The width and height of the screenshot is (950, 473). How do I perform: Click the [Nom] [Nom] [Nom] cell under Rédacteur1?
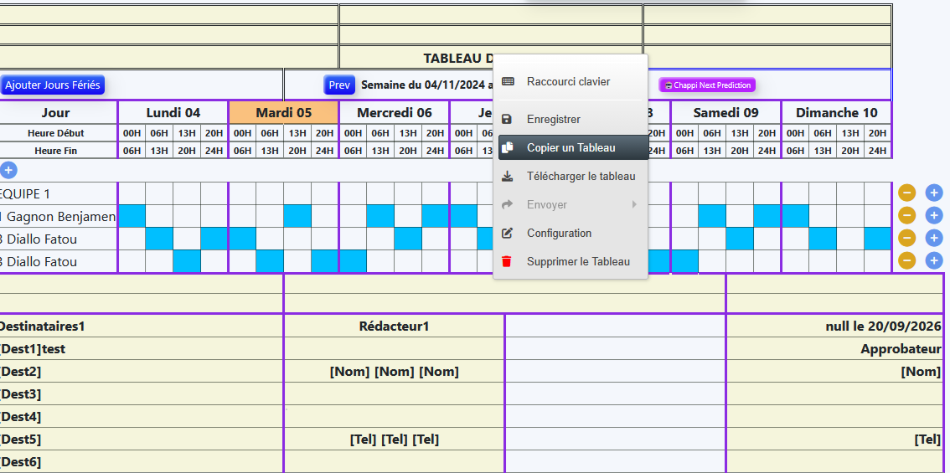[394, 371]
